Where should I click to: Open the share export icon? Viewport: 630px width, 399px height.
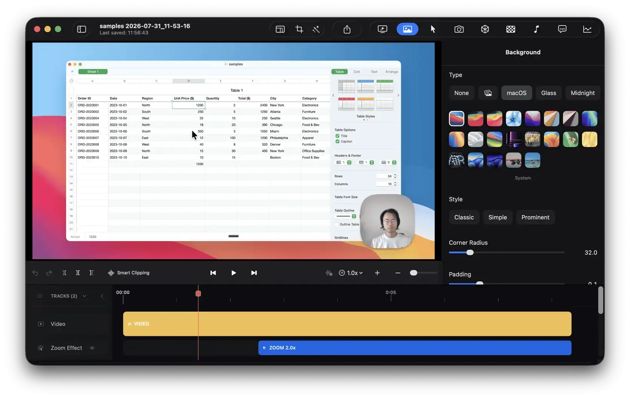[347, 29]
